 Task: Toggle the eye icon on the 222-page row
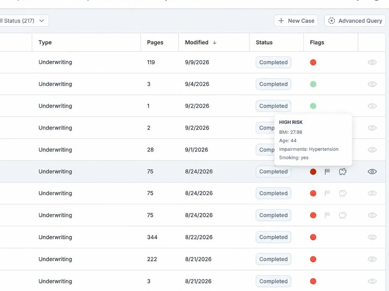372,259
